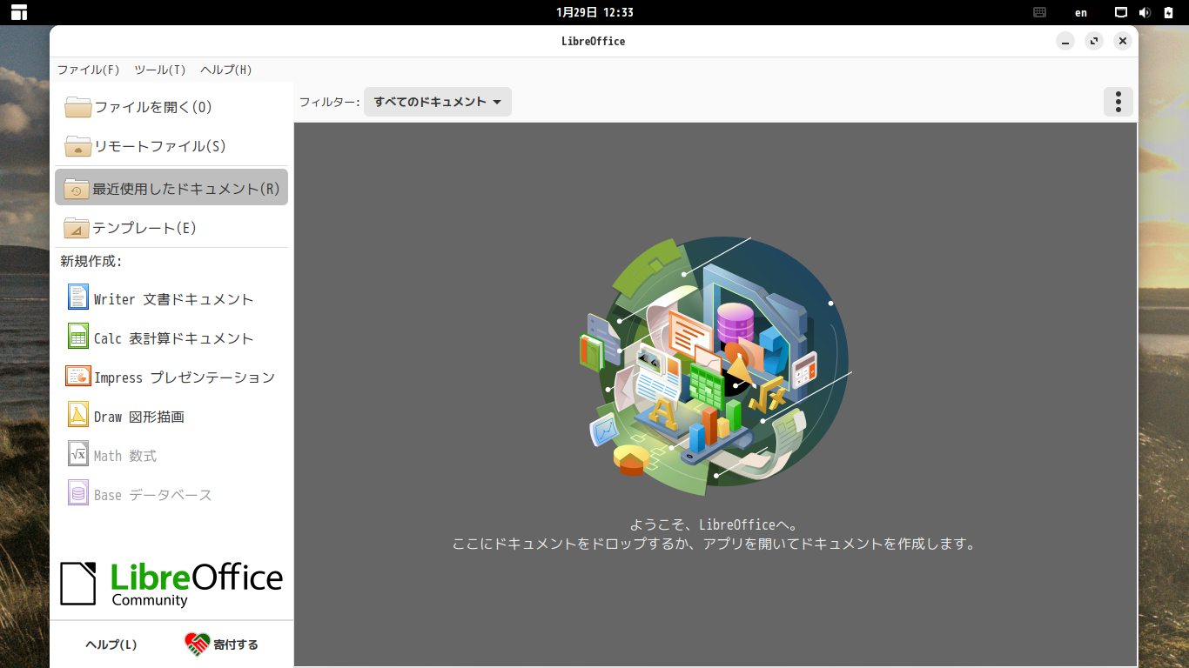
Task: Click the Math 数式 label
Action: coord(125,456)
